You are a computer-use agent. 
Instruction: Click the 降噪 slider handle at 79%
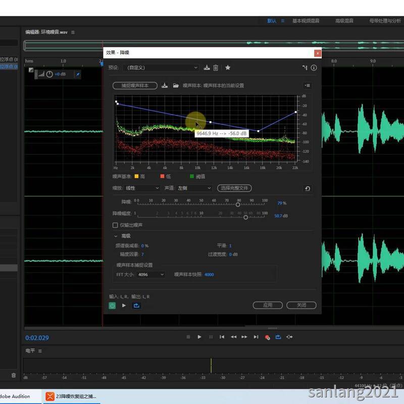238,205
